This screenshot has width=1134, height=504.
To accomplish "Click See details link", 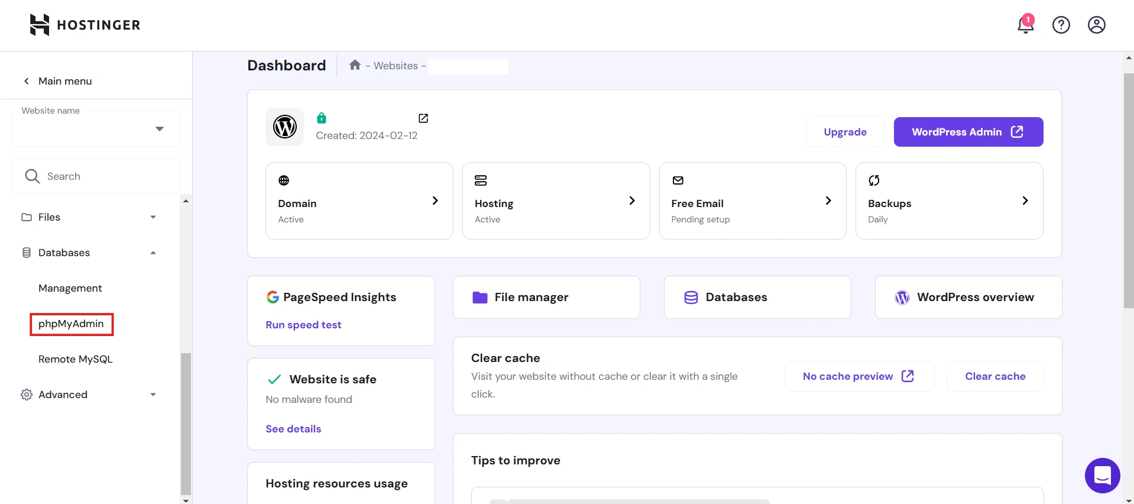I will point(293,429).
